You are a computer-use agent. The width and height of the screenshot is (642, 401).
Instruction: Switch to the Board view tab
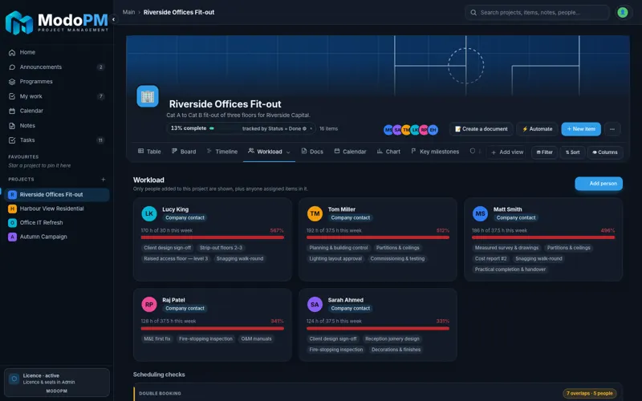click(184, 152)
